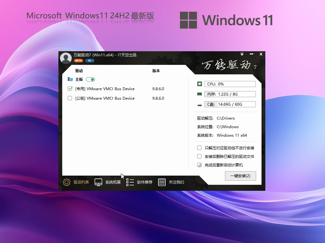
Task: Click the 驱动列表 gear icon
Action: pyautogui.click(x=67, y=182)
